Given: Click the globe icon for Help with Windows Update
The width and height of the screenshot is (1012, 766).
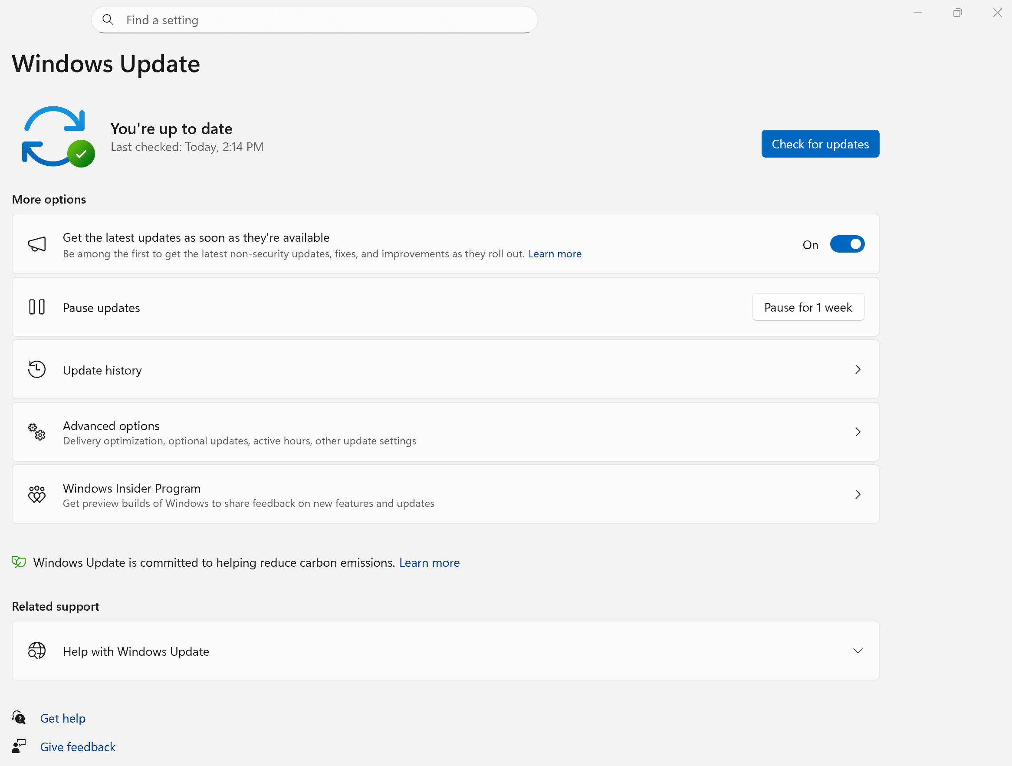Looking at the screenshot, I should click(x=37, y=651).
